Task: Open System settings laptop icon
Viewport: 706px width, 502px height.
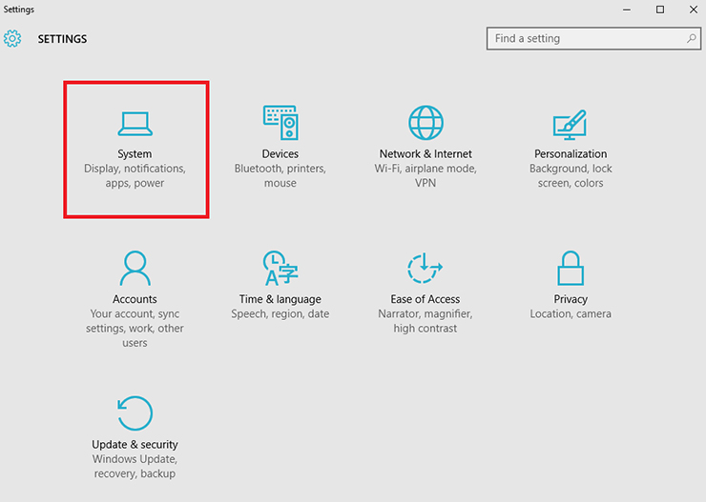Action: [x=135, y=124]
